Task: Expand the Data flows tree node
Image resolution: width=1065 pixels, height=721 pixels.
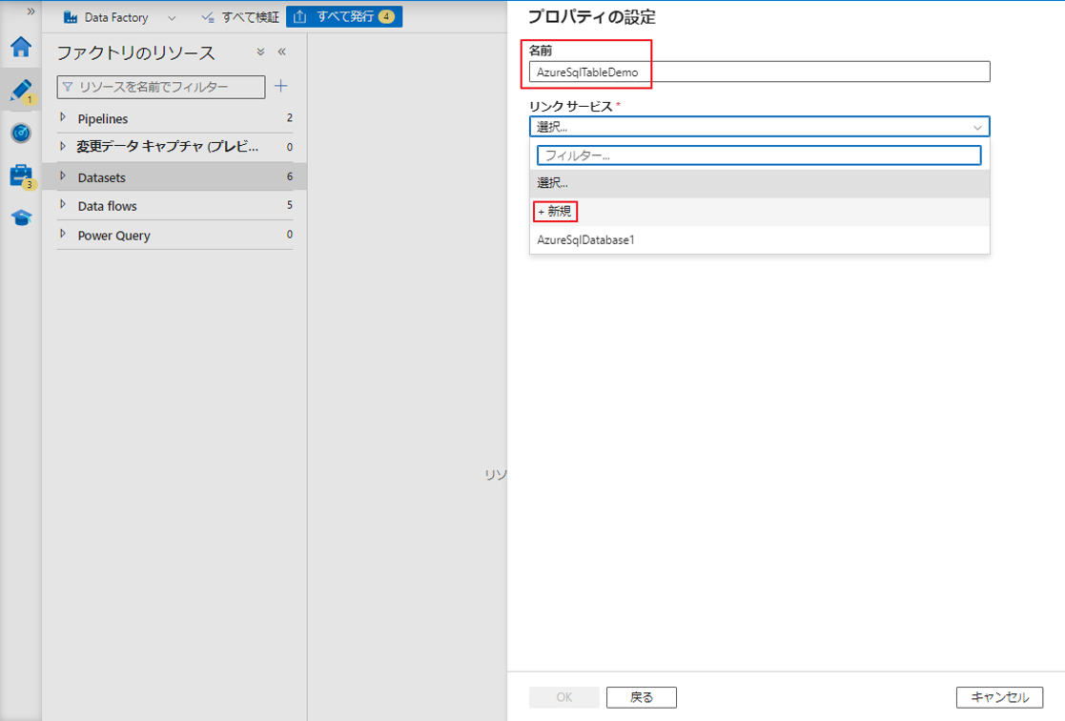Action: [63, 205]
